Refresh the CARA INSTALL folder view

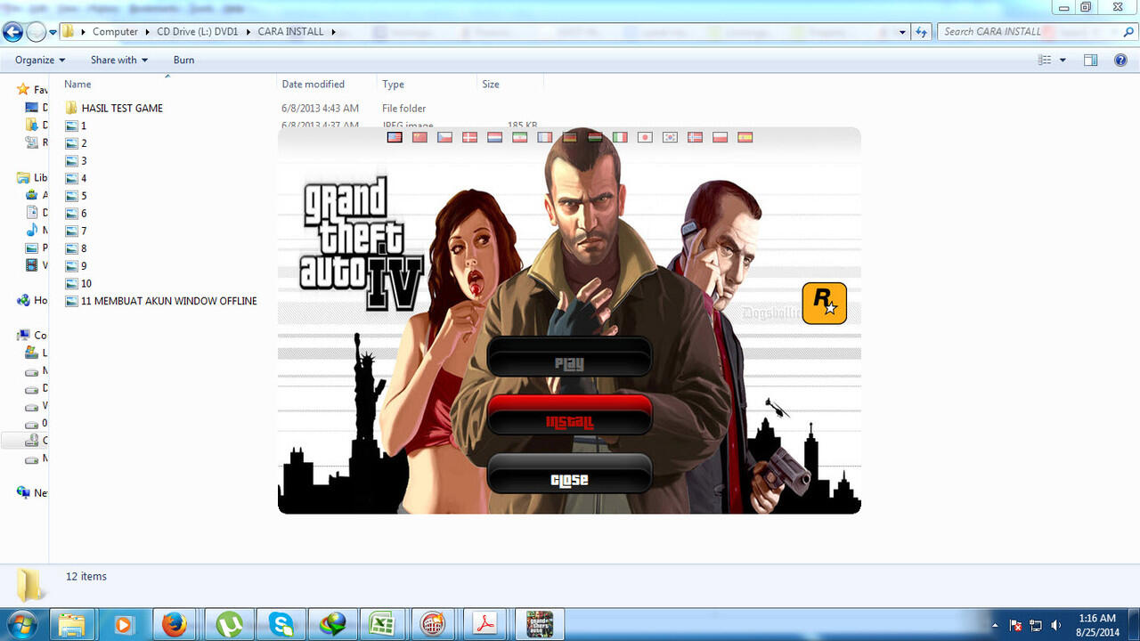coord(922,31)
